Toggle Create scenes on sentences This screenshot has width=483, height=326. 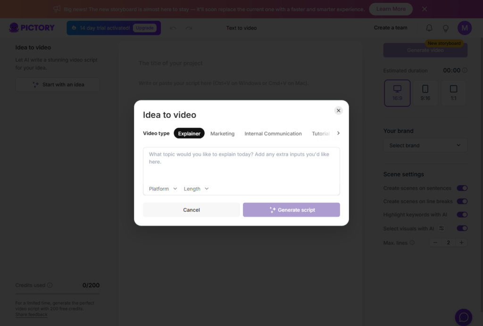click(462, 188)
